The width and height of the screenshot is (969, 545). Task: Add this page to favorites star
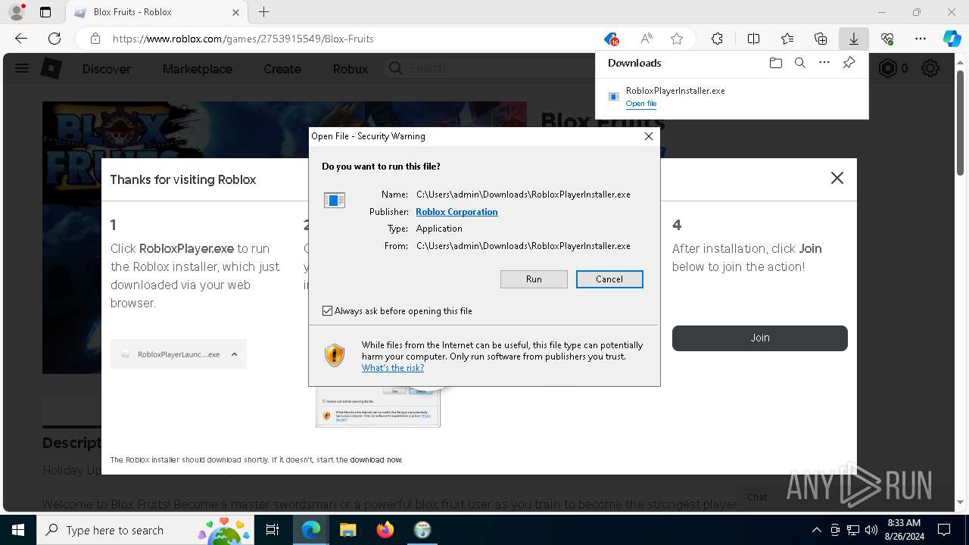click(x=677, y=39)
